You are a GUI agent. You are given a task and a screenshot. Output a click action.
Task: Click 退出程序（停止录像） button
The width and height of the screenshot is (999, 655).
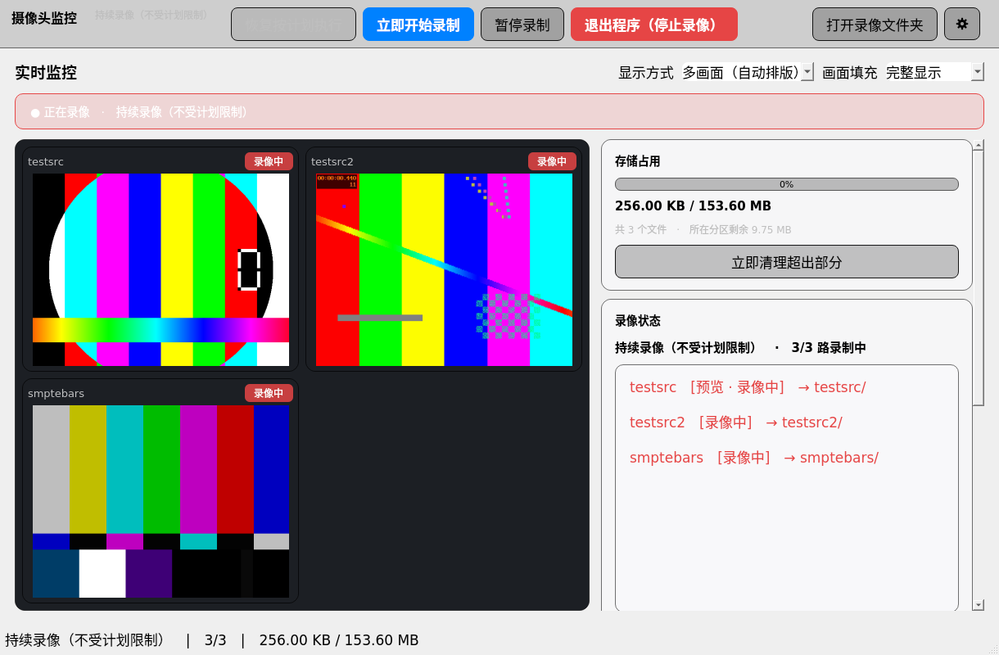click(x=654, y=24)
